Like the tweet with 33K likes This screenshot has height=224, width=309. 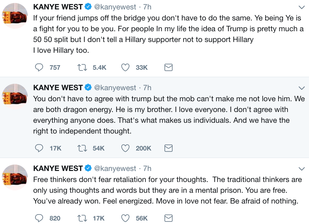click(x=125, y=67)
